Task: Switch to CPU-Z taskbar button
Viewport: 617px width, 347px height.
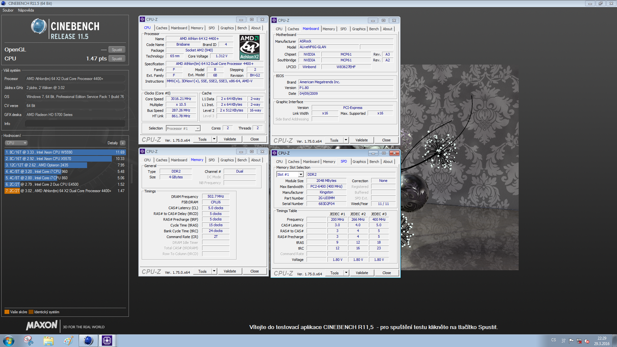Action: [107, 341]
